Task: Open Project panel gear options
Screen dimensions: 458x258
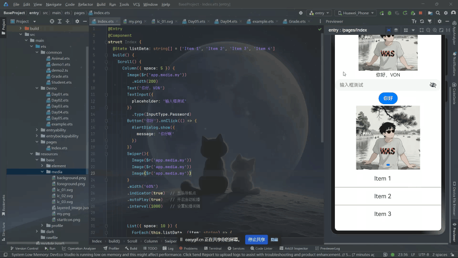Action: (x=77, y=21)
